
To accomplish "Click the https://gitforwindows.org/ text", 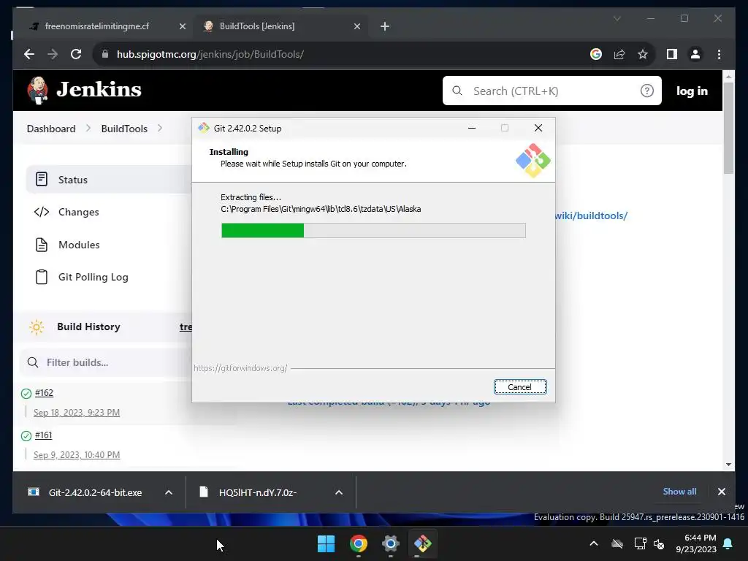I will pyautogui.click(x=240, y=368).
